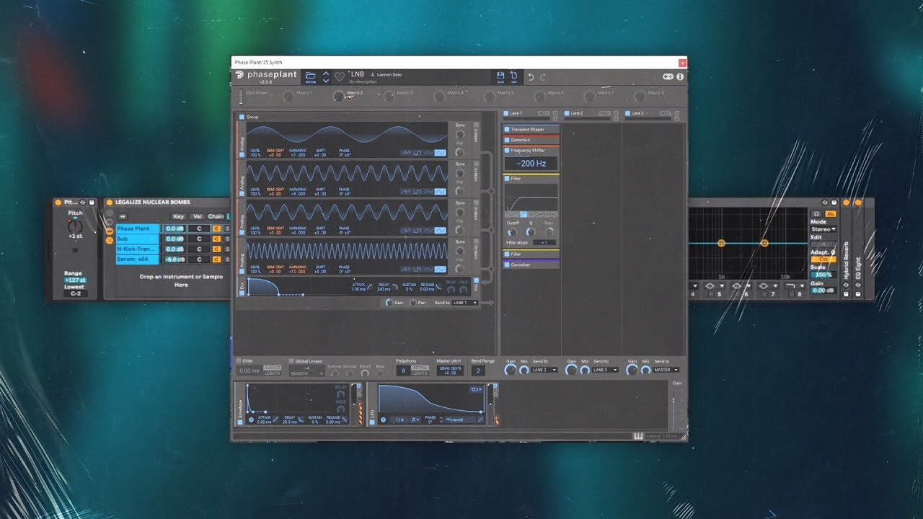Image resolution: width=923 pixels, height=519 pixels.
Task: Save the Pitch device preset in Ableton
Action: [92, 203]
